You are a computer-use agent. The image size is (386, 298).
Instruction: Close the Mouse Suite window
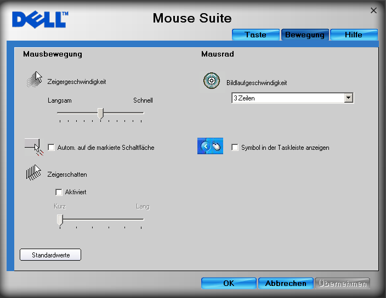[x=373, y=10]
